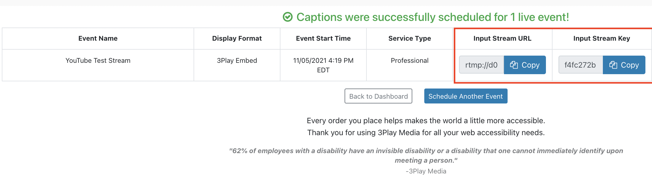Click the Display Format column header
Image resolution: width=652 pixels, height=186 pixels.
(x=237, y=38)
